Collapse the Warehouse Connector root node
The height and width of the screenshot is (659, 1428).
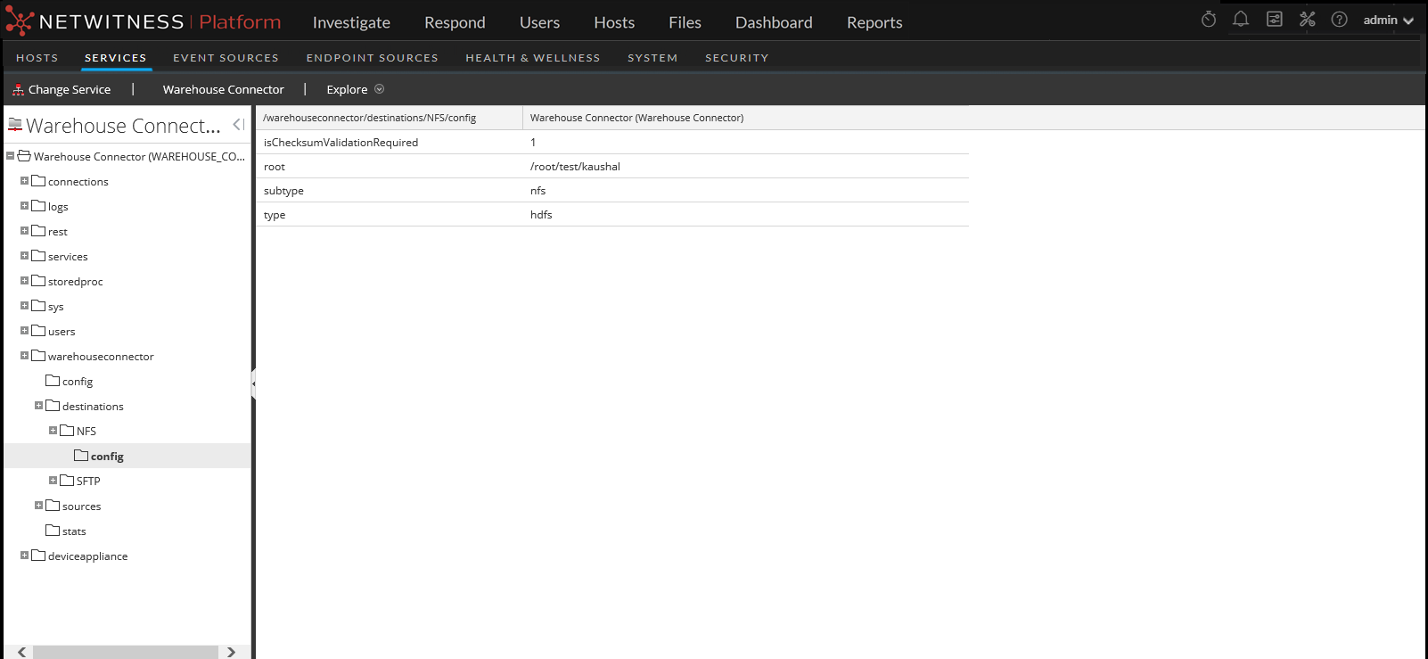click(11, 156)
